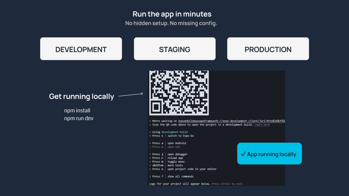The height and width of the screenshot is (196, 349).
Task: Click the 'Get running locally' heading
Action: [82, 96]
